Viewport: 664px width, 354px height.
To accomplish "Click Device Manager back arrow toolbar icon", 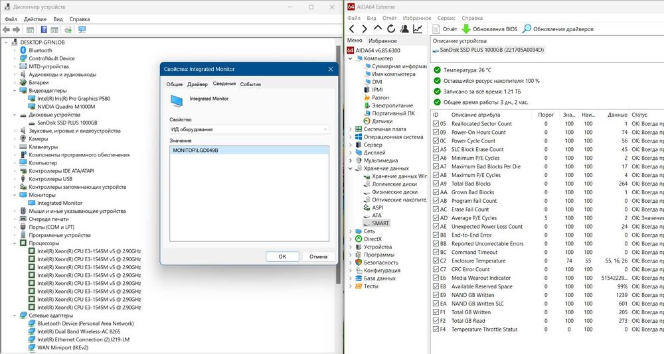I will 6,30.
